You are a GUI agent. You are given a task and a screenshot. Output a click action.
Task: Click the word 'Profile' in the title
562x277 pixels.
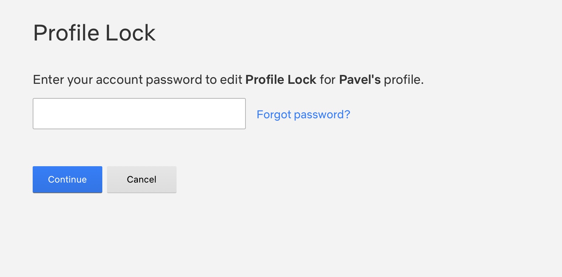(66, 33)
